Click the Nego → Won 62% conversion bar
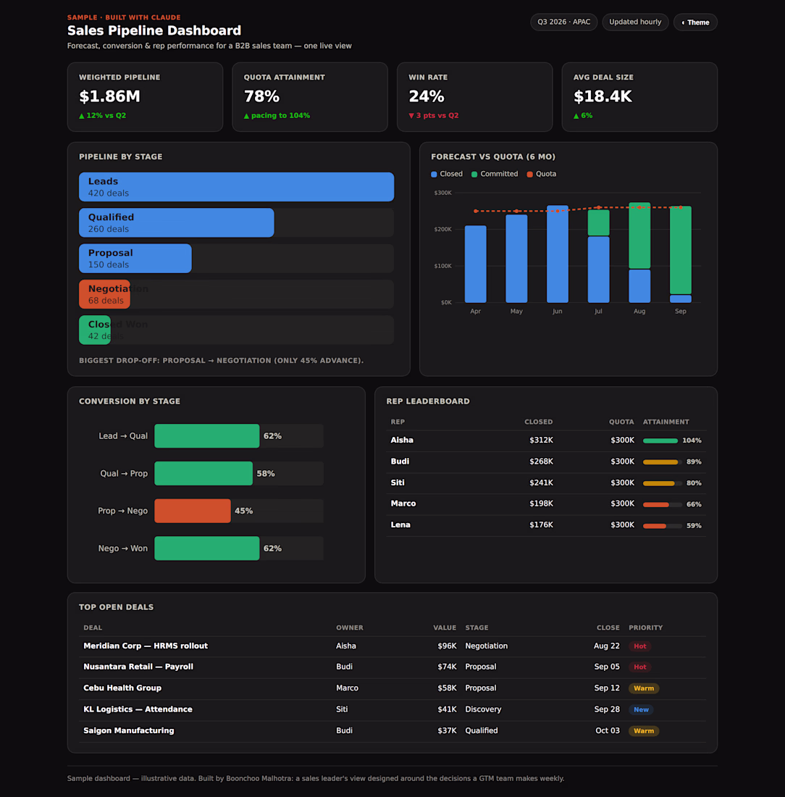Image resolution: width=785 pixels, height=797 pixels. pos(207,548)
